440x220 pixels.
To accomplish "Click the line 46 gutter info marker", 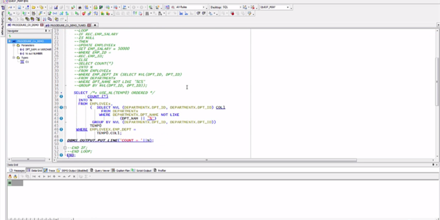I will [x=61, y=129].
